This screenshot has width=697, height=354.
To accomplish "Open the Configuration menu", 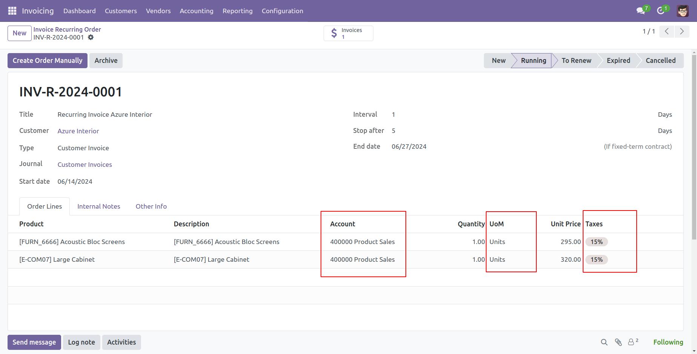I will [x=282, y=11].
